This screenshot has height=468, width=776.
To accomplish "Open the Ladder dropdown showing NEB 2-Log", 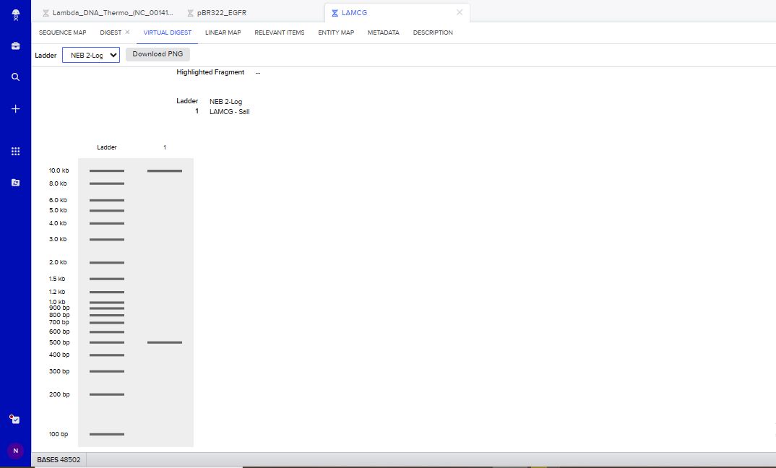I will tap(91, 56).
